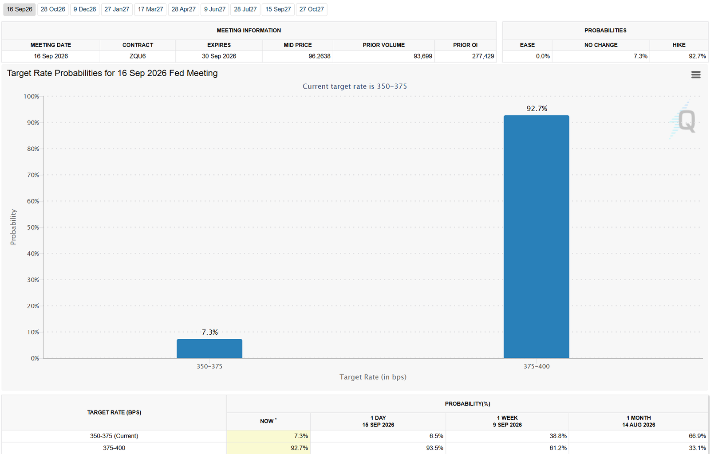Click the ZQU6 contract cell

coord(138,56)
